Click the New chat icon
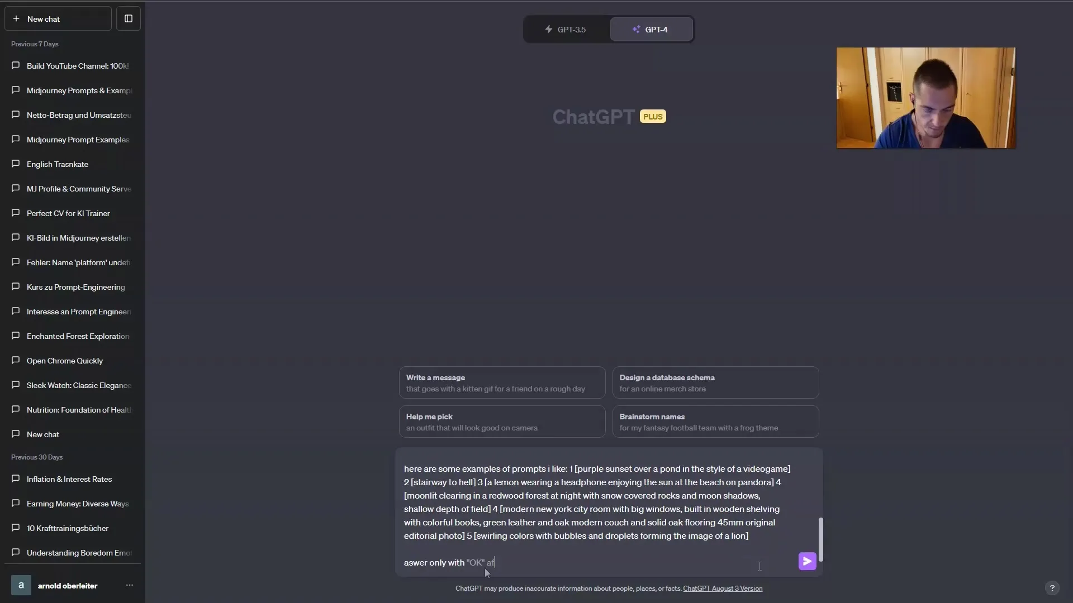Screen dimensions: 1073x603 pos(14,18)
